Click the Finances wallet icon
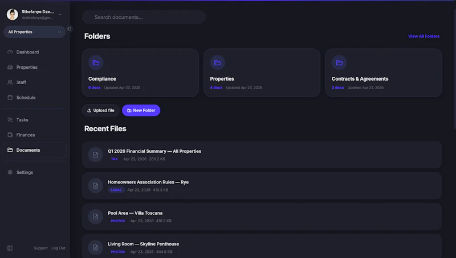This screenshot has width=456, height=258. pyautogui.click(x=10, y=135)
